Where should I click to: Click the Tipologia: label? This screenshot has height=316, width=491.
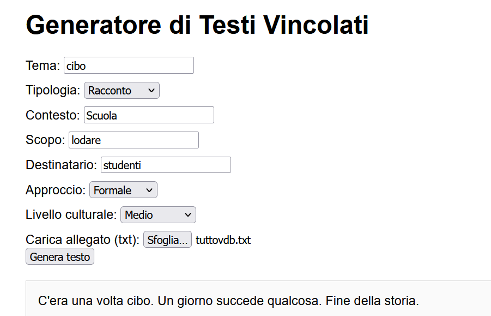point(53,91)
